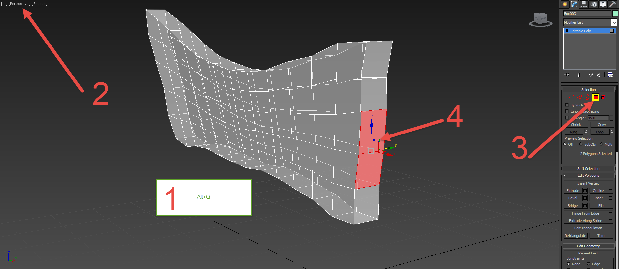Switch to the Modify panel tab

tap(574, 4)
